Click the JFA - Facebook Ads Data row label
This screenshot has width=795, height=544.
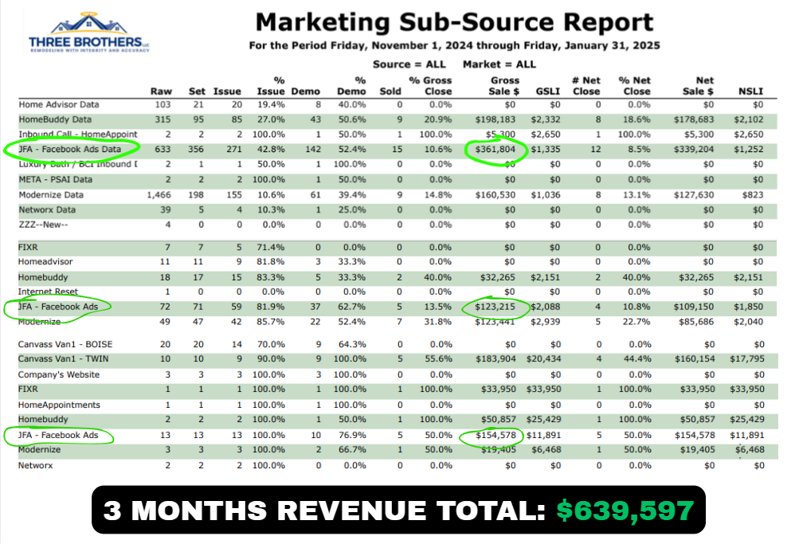pos(70,149)
